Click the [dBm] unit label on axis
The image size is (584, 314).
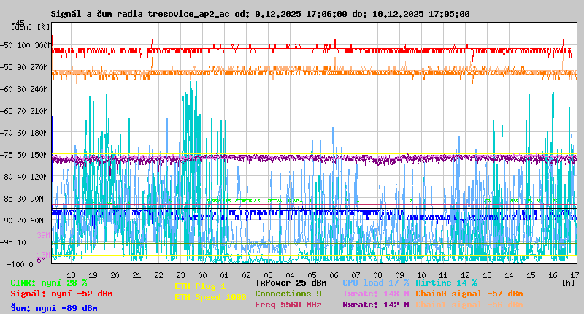point(22,27)
